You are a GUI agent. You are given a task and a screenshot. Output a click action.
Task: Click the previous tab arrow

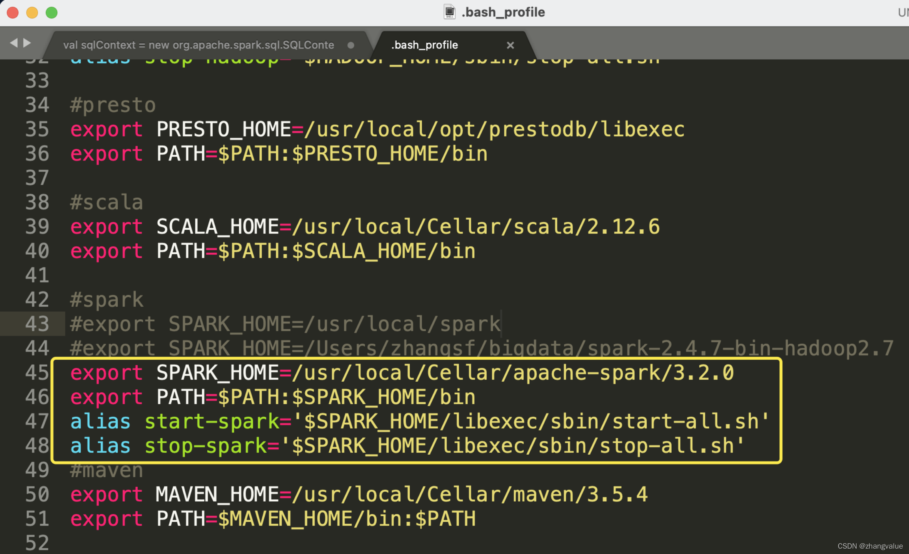(x=14, y=43)
